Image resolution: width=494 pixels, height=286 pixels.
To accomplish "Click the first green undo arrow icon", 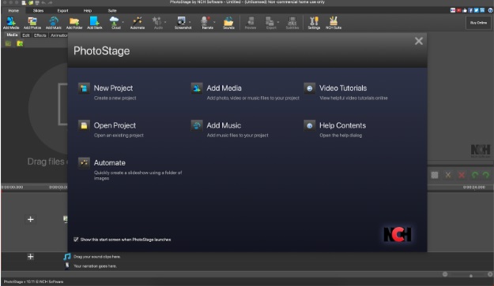I will 475,175.
